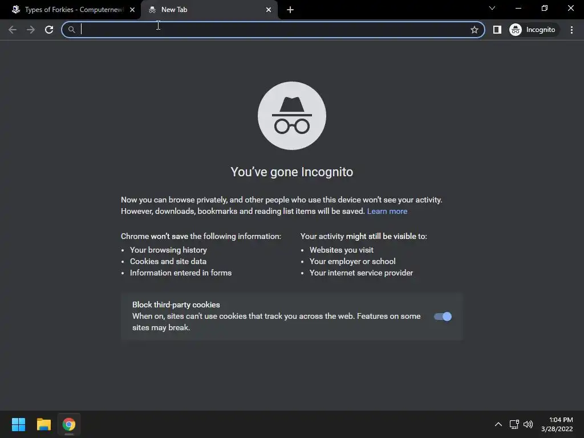Click "Websites you visit" list item
This screenshot has width=584, height=438.
(x=341, y=250)
